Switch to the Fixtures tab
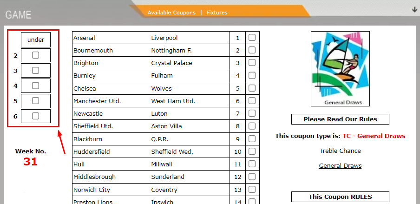This screenshot has height=204, width=420. click(x=217, y=13)
